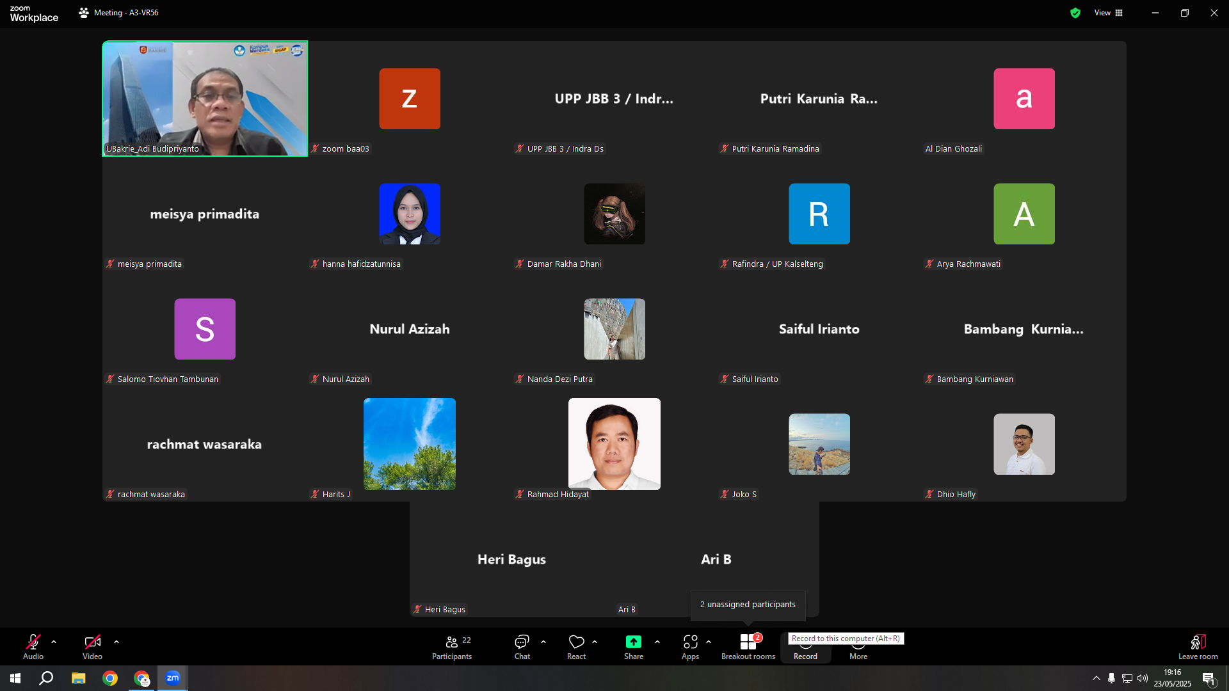Leave the breakout room
The height and width of the screenshot is (691, 1229).
pos(1198,647)
